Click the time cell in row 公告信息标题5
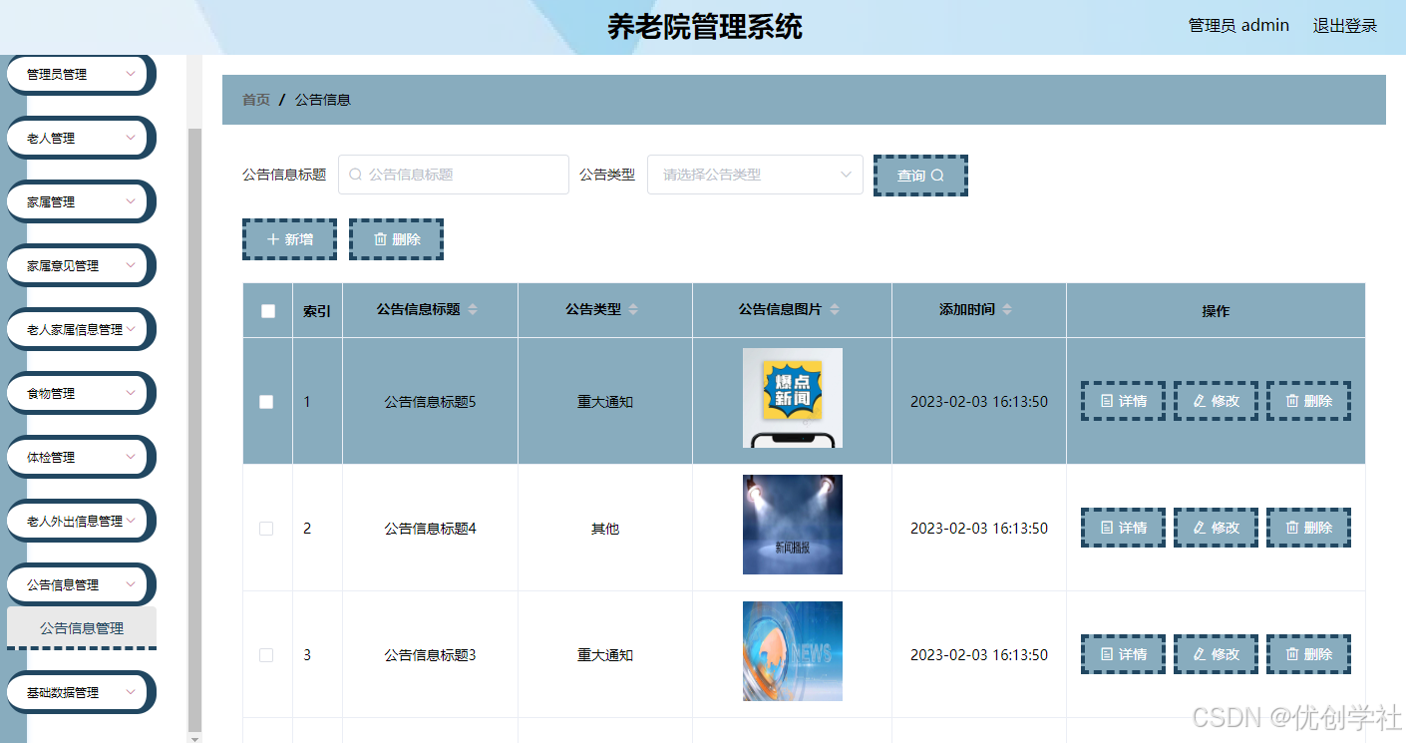The image size is (1406, 743). pyautogui.click(x=979, y=402)
